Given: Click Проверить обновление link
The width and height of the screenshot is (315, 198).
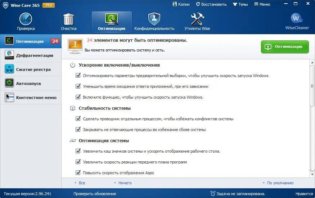Looking at the screenshot, I should (x=95, y=194).
